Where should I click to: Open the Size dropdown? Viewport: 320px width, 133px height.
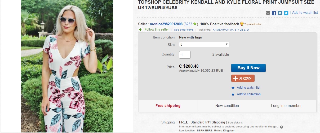204,45
